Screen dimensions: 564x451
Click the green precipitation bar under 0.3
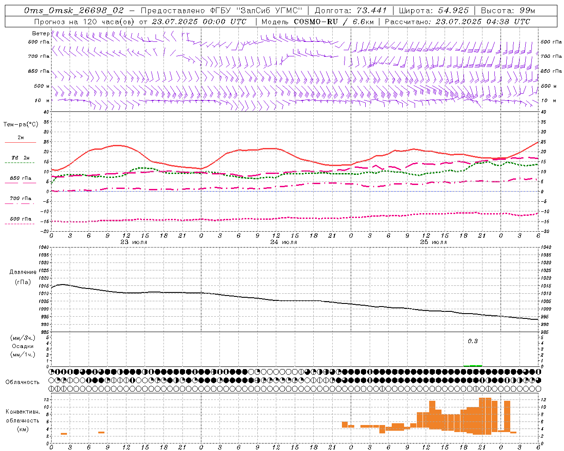tap(473, 366)
